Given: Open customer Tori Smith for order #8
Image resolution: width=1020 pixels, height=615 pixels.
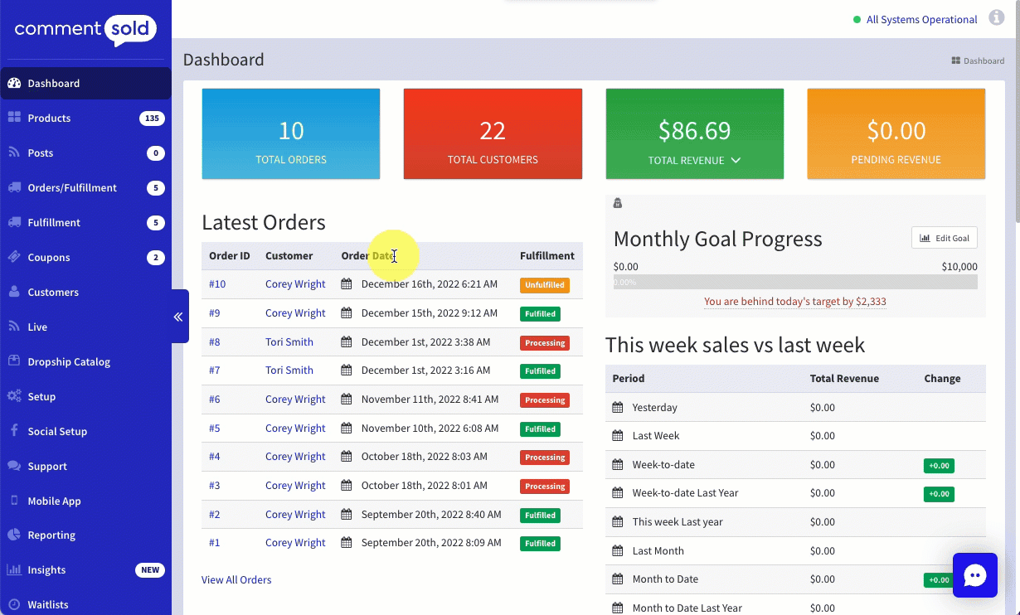Looking at the screenshot, I should point(289,342).
